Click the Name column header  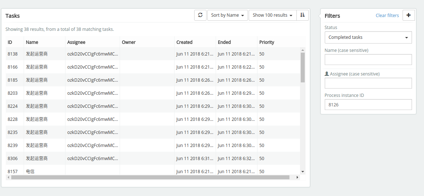point(32,42)
